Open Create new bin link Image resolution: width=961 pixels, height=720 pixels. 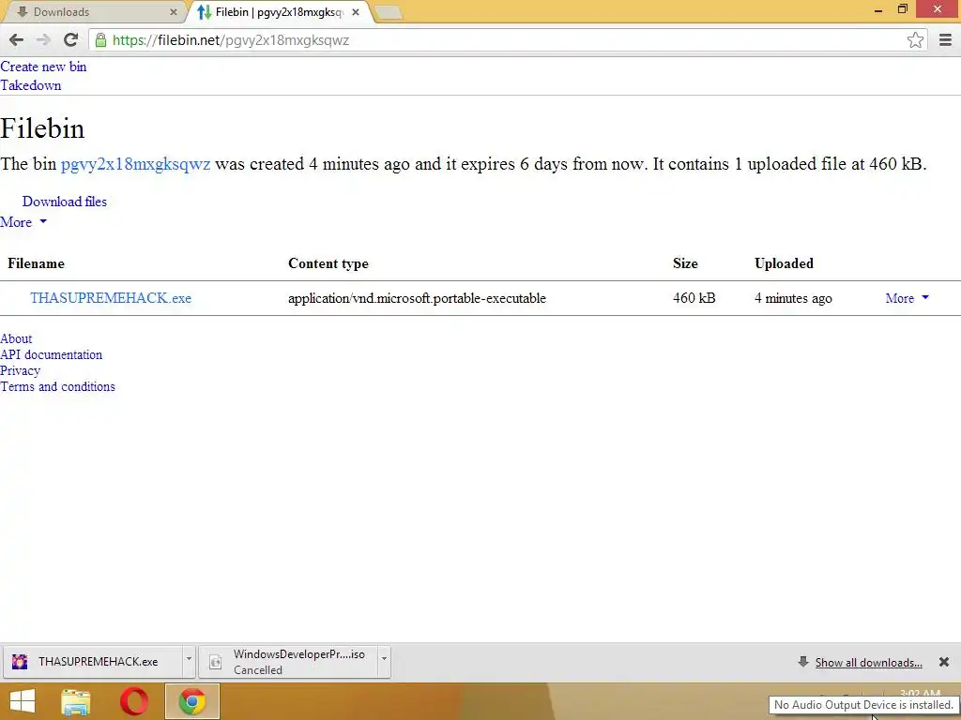(x=43, y=67)
